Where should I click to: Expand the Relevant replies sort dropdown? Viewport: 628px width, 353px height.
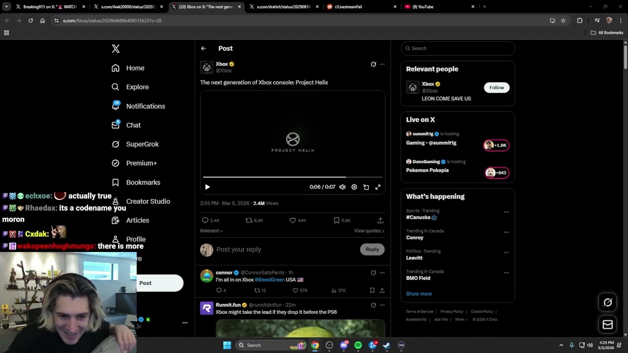[211, 231]
